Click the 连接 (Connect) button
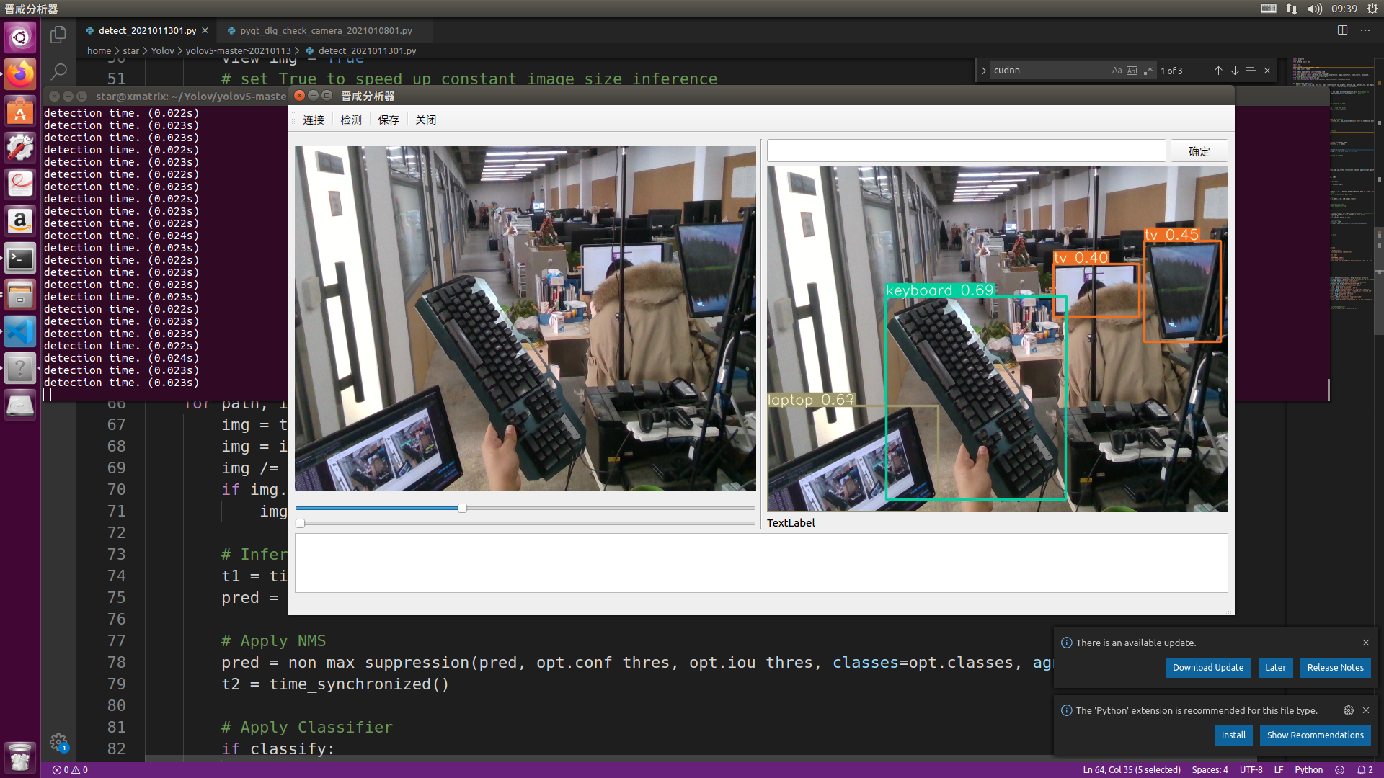This screenshot has width=1384, height=778. point(314,119)
